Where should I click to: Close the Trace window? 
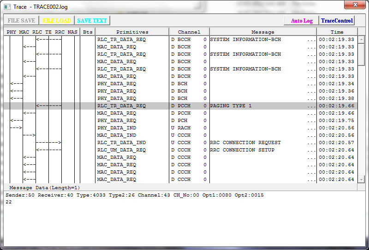pyautogui.click(x=355, y=5)
